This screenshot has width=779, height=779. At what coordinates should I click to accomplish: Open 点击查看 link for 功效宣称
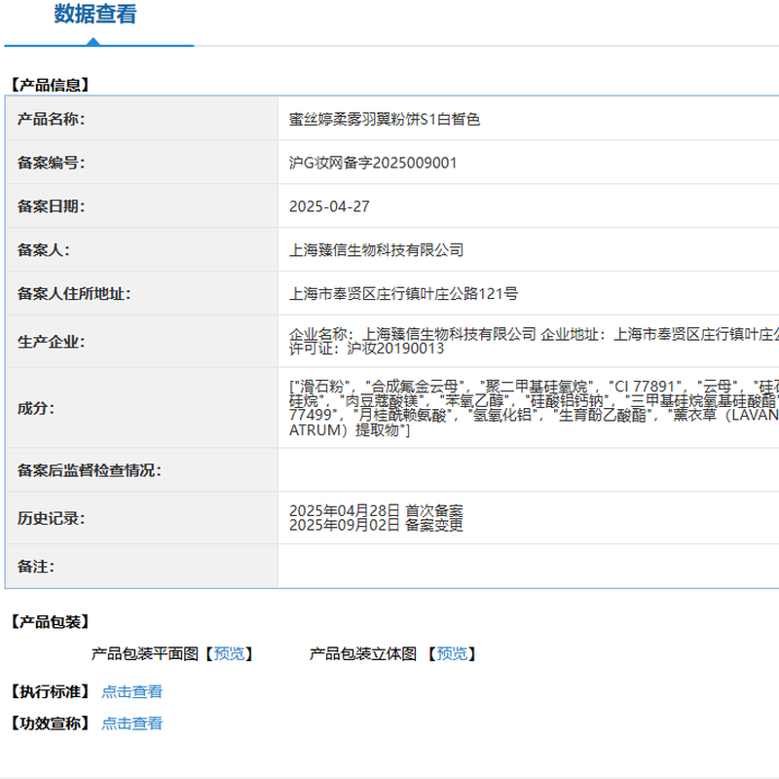pyautogui.click(x=132, y=723)
